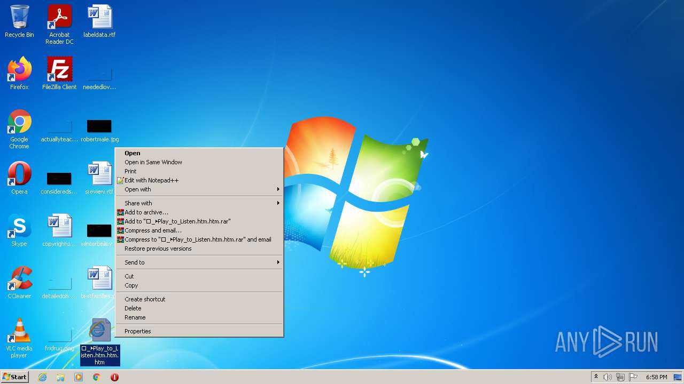Select the sreview.rtf document
The image size is (684, 384).
[99, 178]
